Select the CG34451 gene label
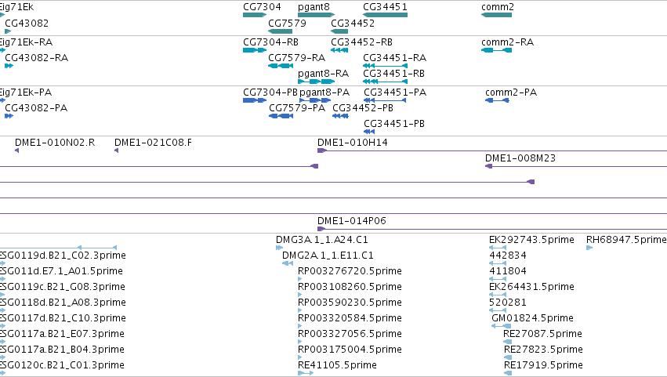Image resolution: width=667 pixels, height=377 pixels. pyautogui.click(x=385, y=7)
